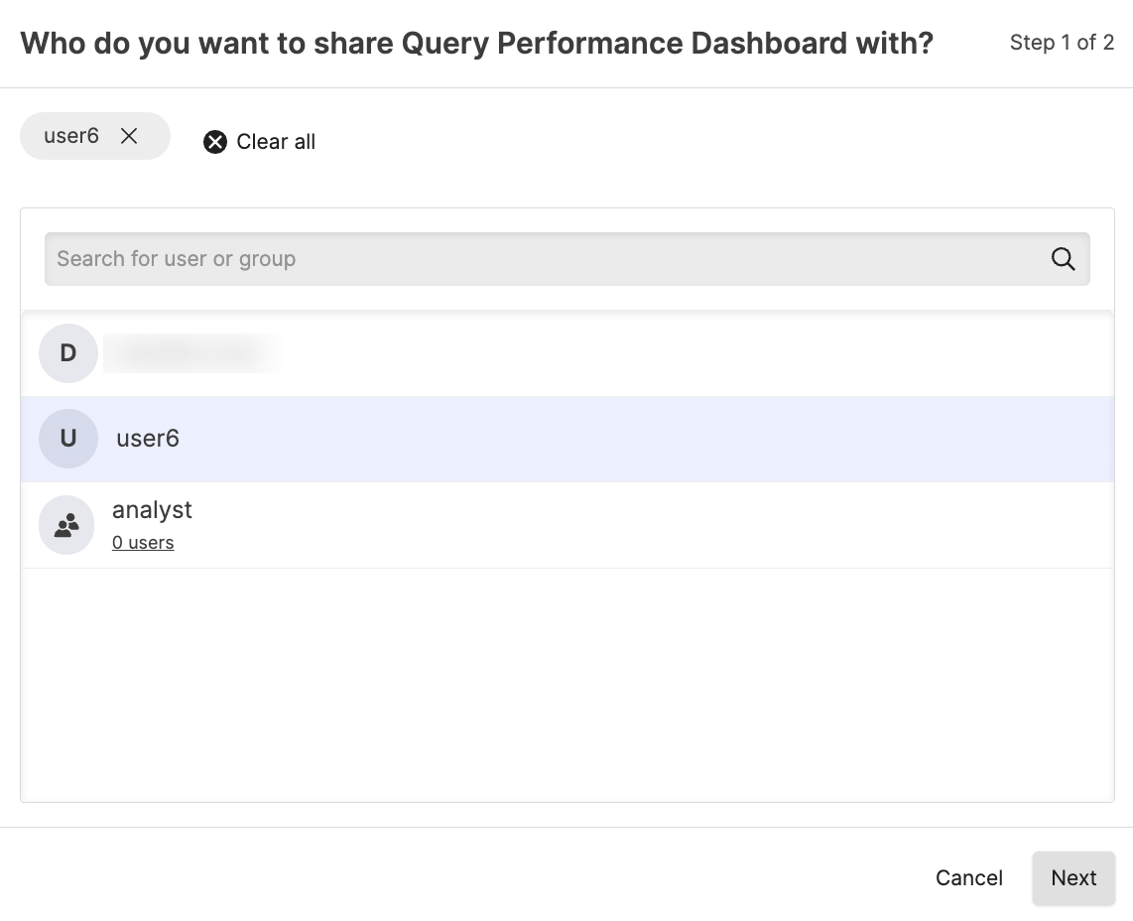This screenshot has height=921, width=1133.
Task: Click the D avatar icon
Action: click(x=68, y=353)
